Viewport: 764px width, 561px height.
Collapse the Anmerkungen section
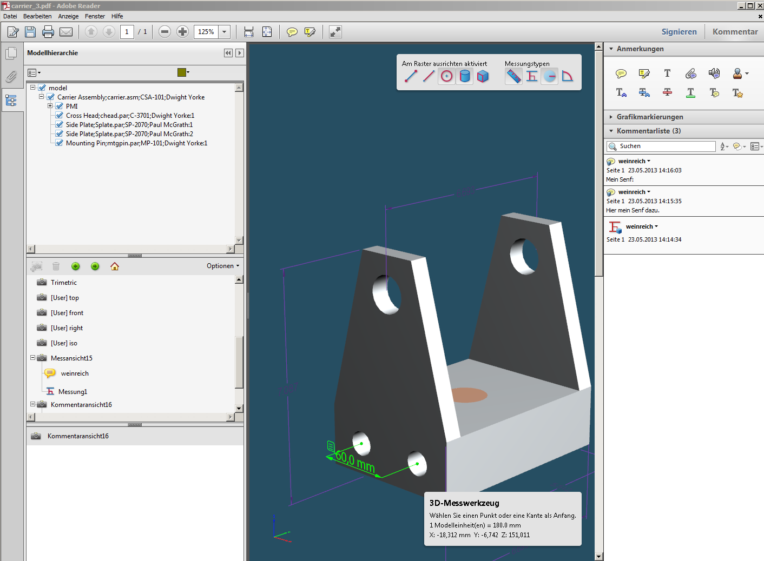tap(611, 49)
